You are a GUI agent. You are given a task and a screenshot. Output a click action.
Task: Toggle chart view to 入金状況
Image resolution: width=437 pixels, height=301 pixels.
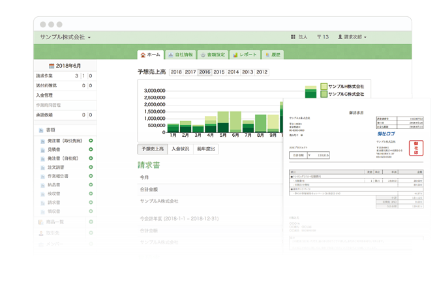click(180, 149)
